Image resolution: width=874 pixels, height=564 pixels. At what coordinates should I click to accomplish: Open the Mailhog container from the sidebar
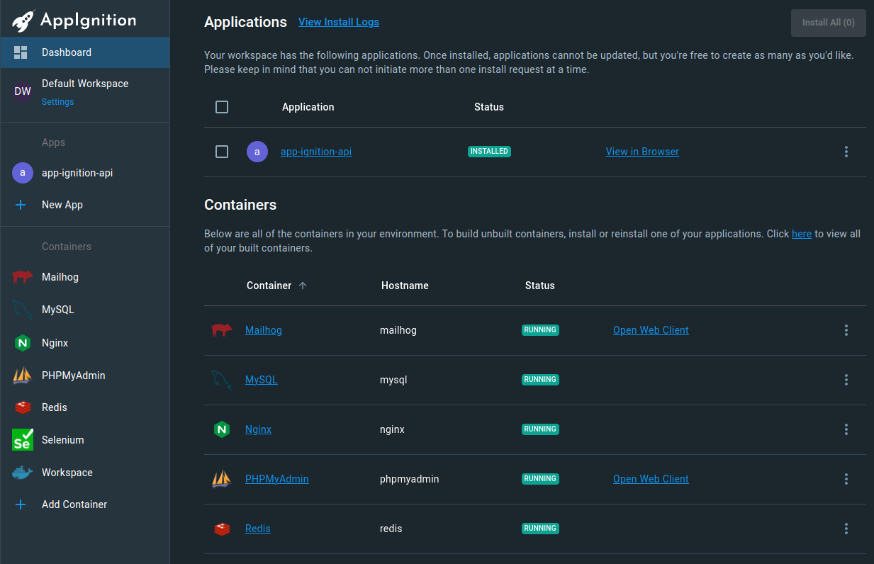pyautogui.click(x=22, y=276)
